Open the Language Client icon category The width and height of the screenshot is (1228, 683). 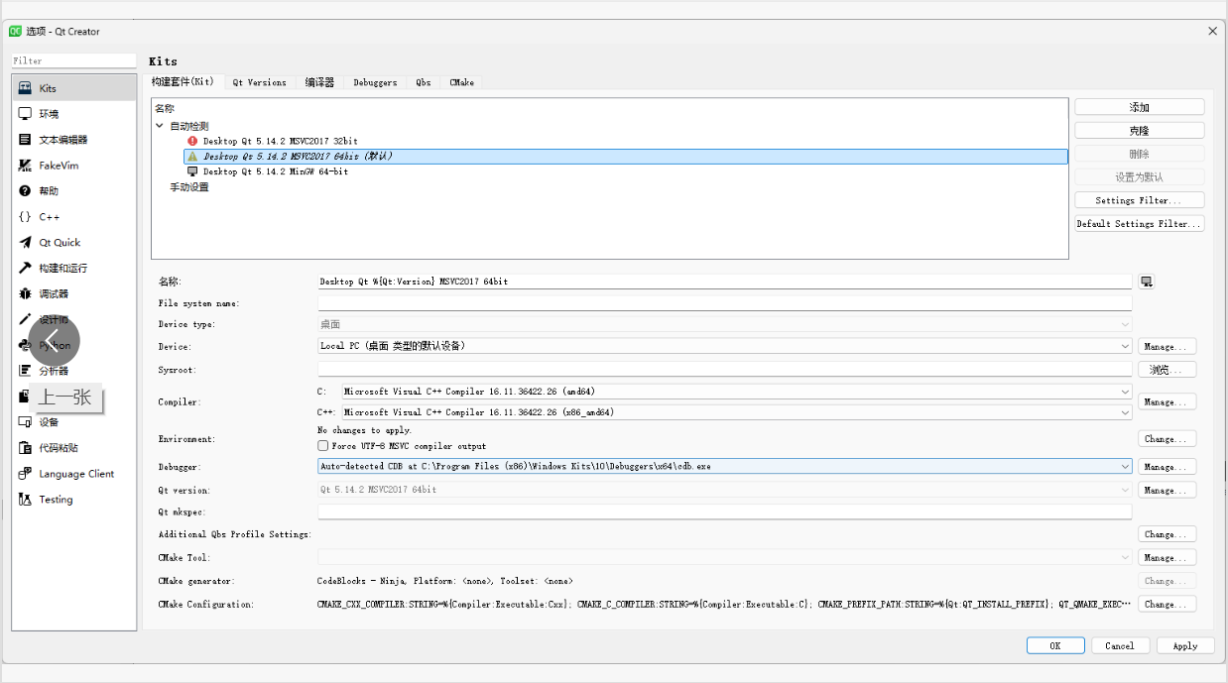click(x=25, y=474)
